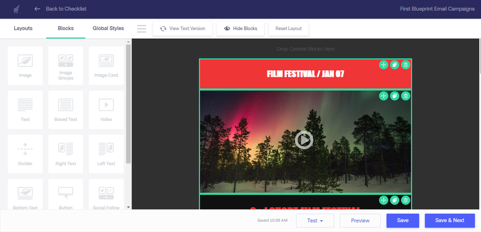The image size is (481, 232).
Task: Add a Left Text block
Action: (x=106, y=154)
